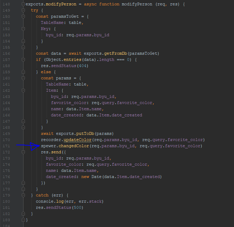234x227 pixels.
Task: Click 'console.log' call on line 180
Action: (50, 201)
